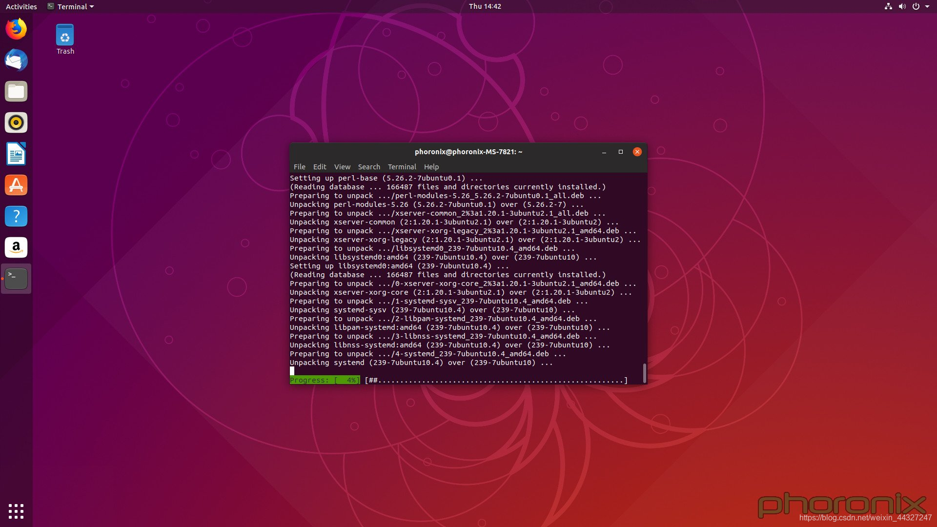Open the Files manager icon
The image size is (937, 527).
point(16,92)
